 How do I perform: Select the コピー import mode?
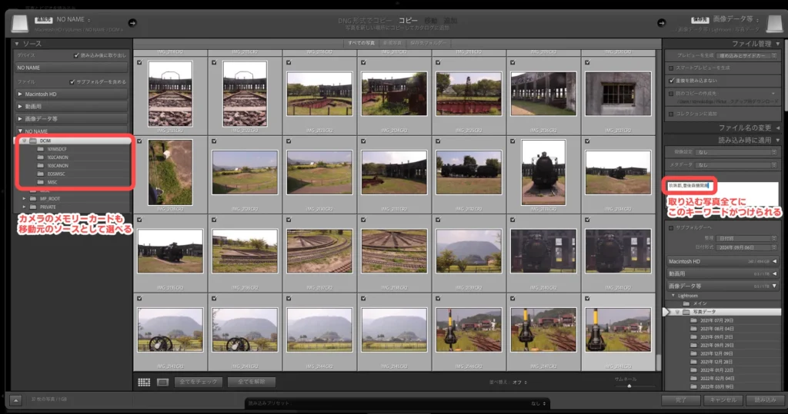pos(407,22)
